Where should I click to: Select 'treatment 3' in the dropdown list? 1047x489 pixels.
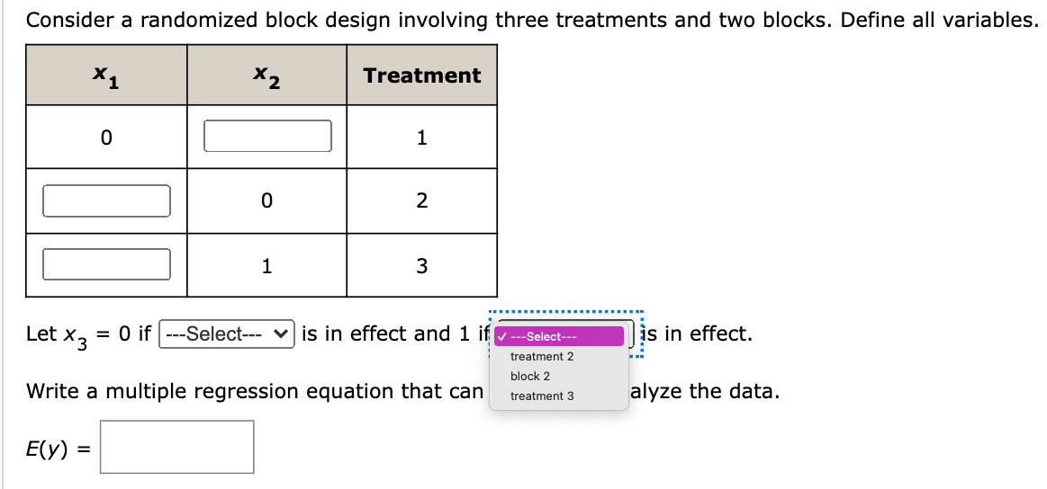click(542, 396)
